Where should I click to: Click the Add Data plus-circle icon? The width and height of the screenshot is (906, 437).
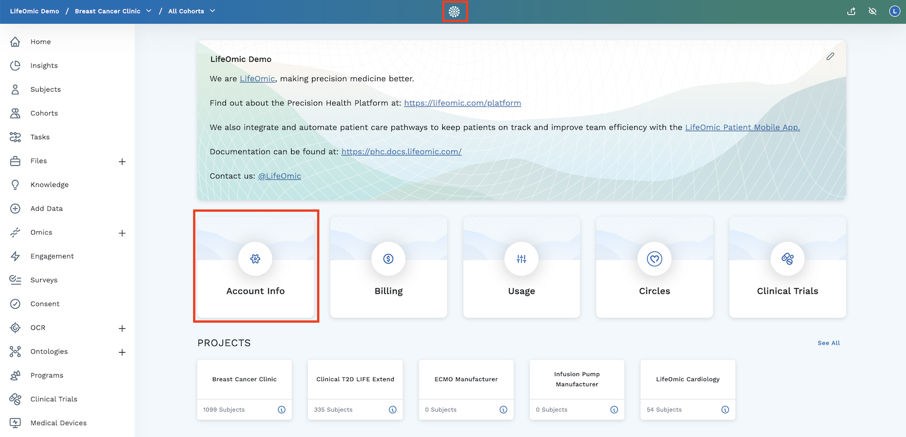[15, 208]
